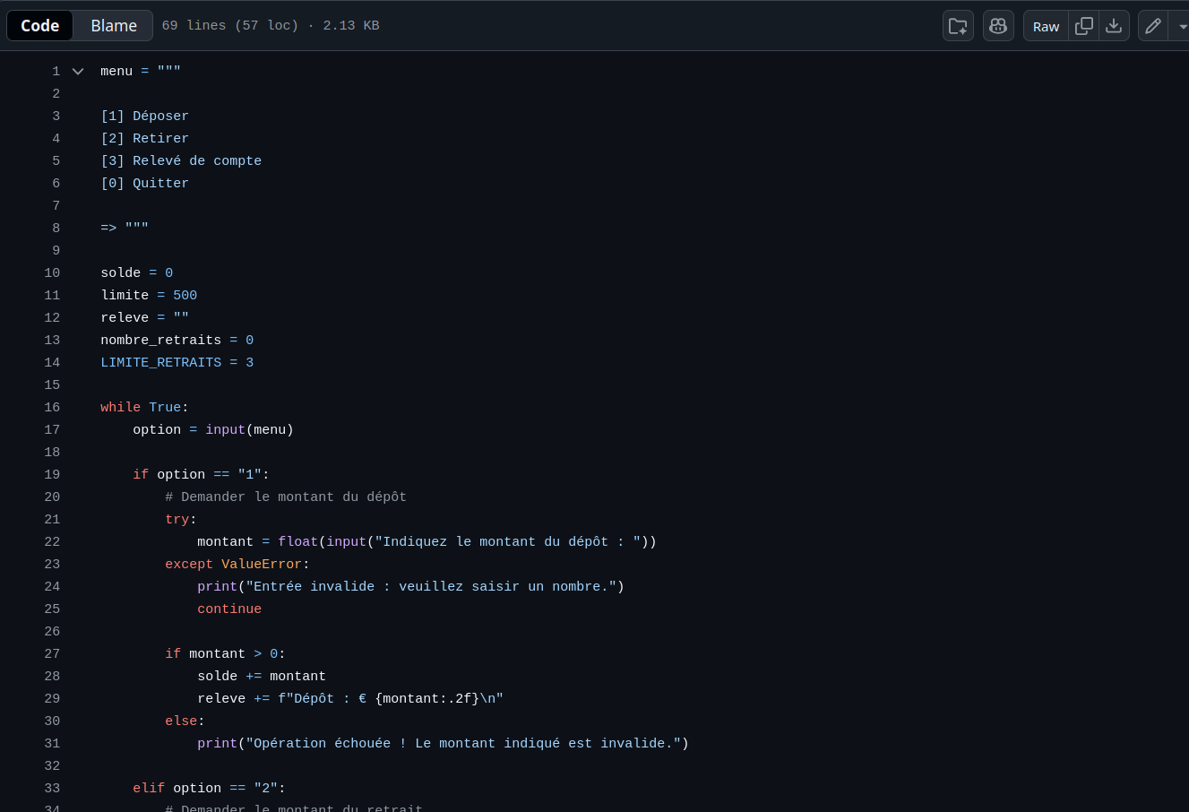Open the folder with sparkle icon
This screenshot has width=1189, height=812.
[x=958, y=26]
